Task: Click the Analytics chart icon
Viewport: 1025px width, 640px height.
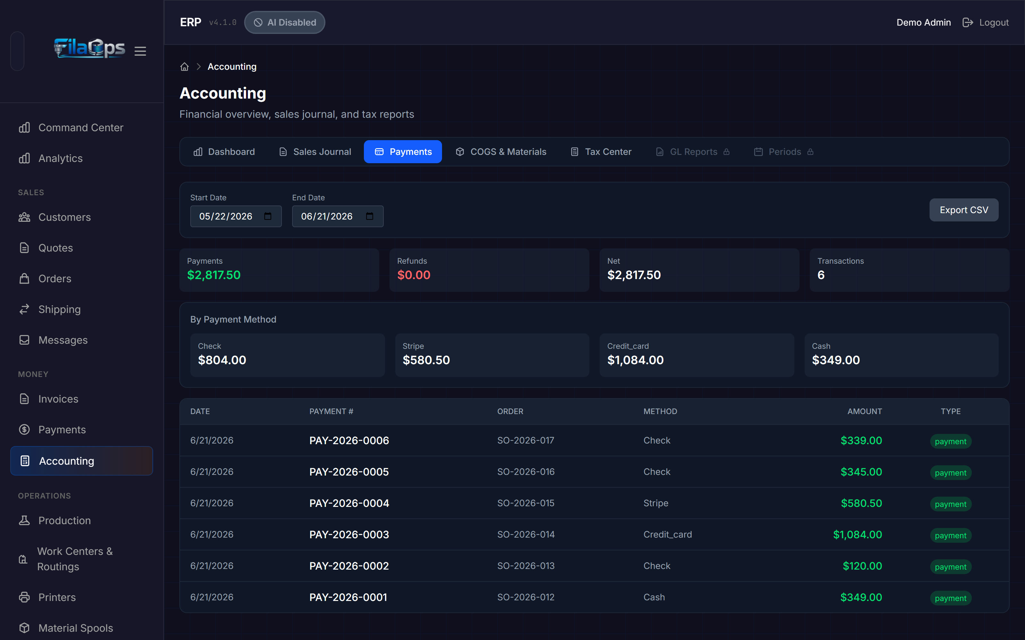Action: (x=25, y=158)
